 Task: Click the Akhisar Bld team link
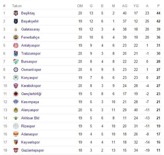(30, 118)
